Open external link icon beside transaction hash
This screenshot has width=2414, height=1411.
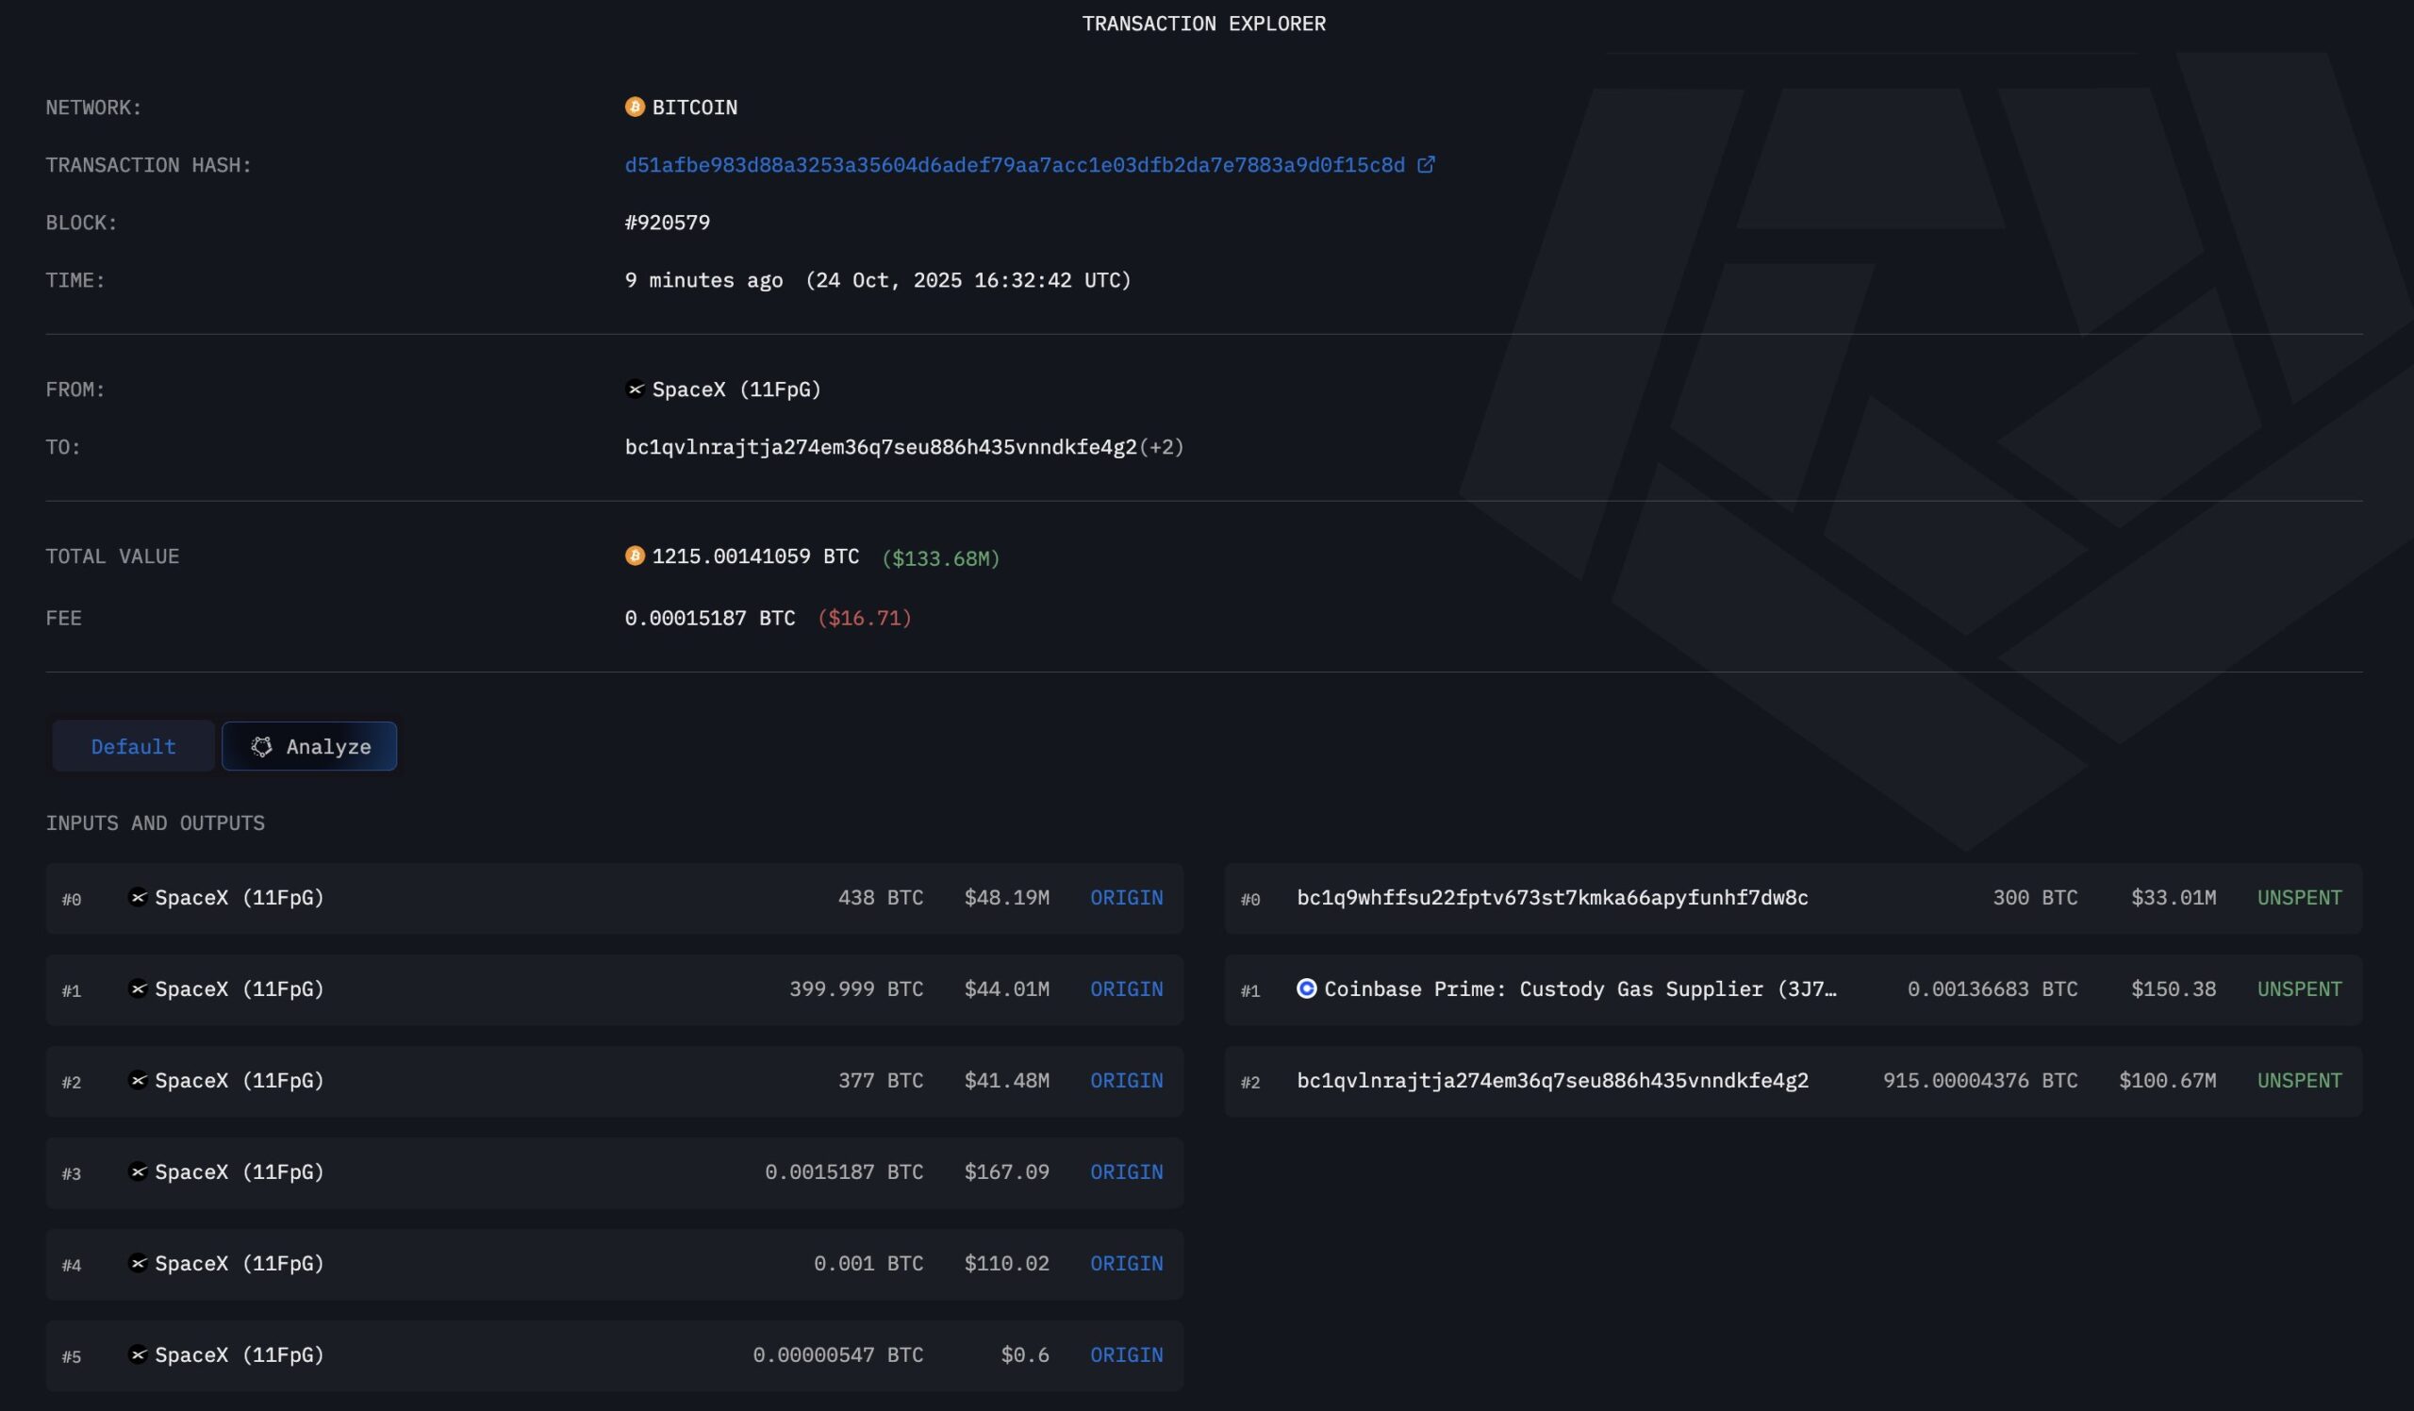(x=1426, y=165)
